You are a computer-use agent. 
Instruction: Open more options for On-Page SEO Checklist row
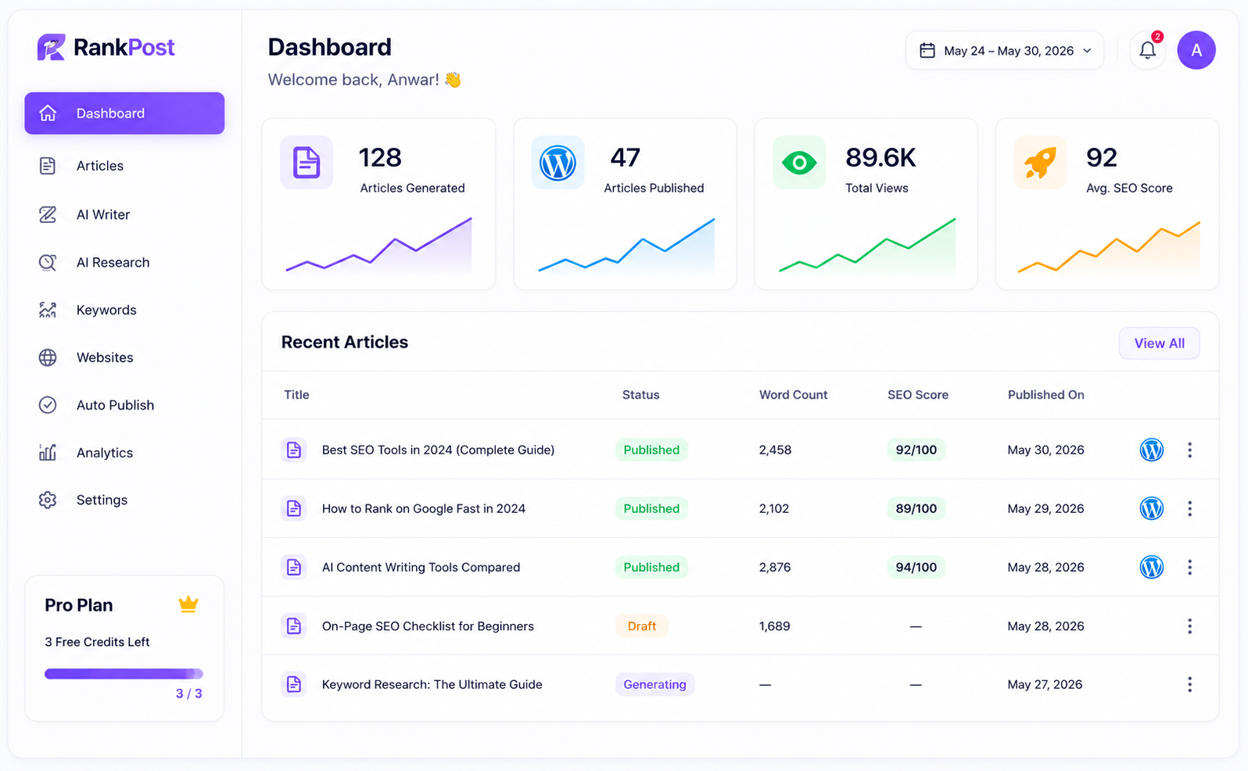click(1189, 626)
